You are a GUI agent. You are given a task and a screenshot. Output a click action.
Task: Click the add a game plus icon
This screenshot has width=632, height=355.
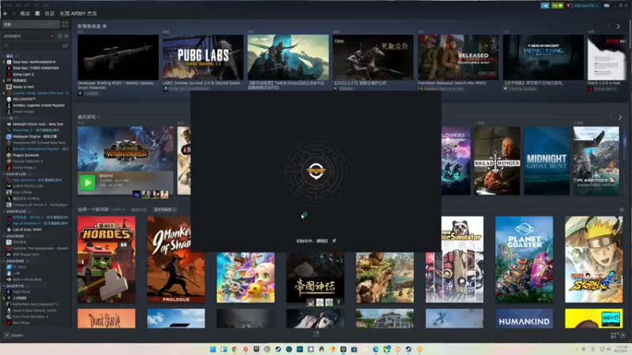pyautogui.click(x=7, y=335)
